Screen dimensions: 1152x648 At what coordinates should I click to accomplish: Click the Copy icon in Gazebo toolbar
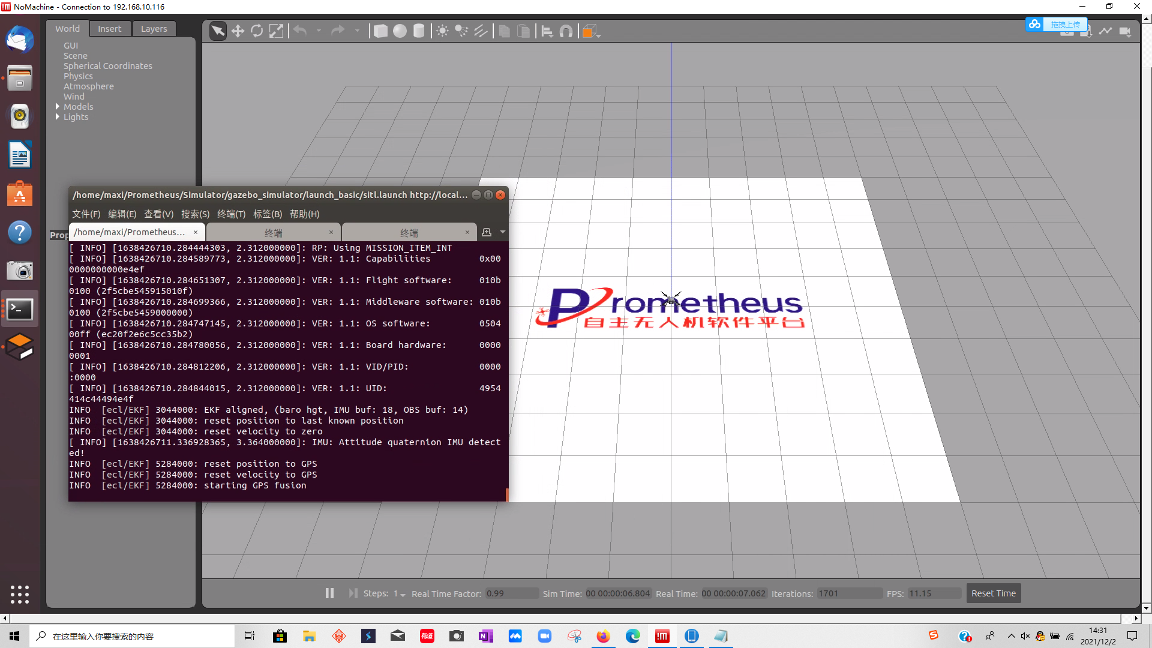click(x=505, y=31)
